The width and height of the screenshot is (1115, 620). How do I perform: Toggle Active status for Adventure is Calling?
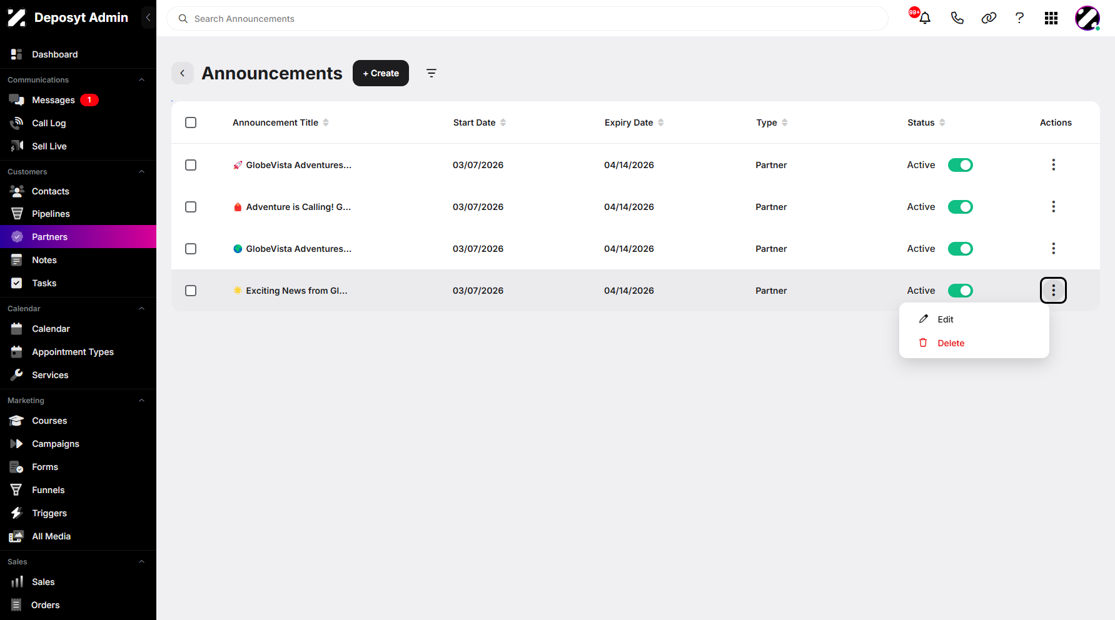click(960, 207)
